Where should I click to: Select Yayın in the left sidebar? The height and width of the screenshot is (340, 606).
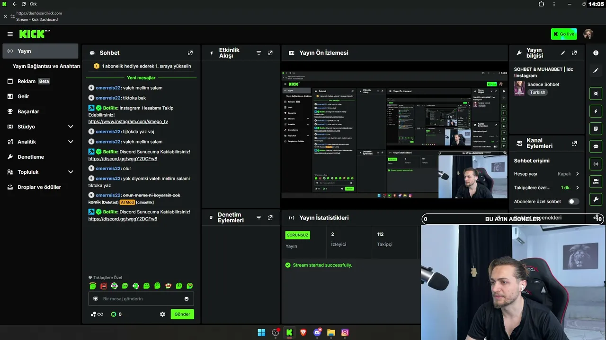40,51
